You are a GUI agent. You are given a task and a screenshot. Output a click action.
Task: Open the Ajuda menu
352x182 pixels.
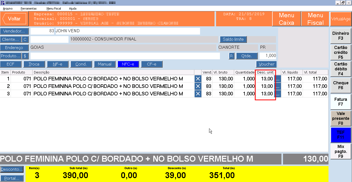coord(73,9)
